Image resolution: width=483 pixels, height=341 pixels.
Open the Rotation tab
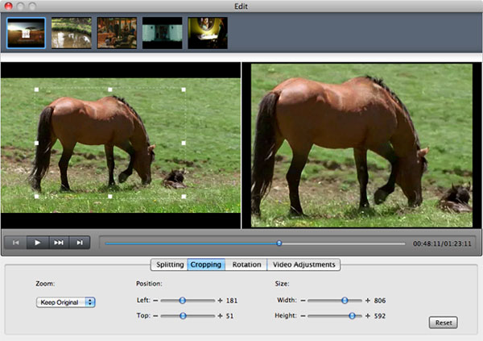click(x=246, y=264)
